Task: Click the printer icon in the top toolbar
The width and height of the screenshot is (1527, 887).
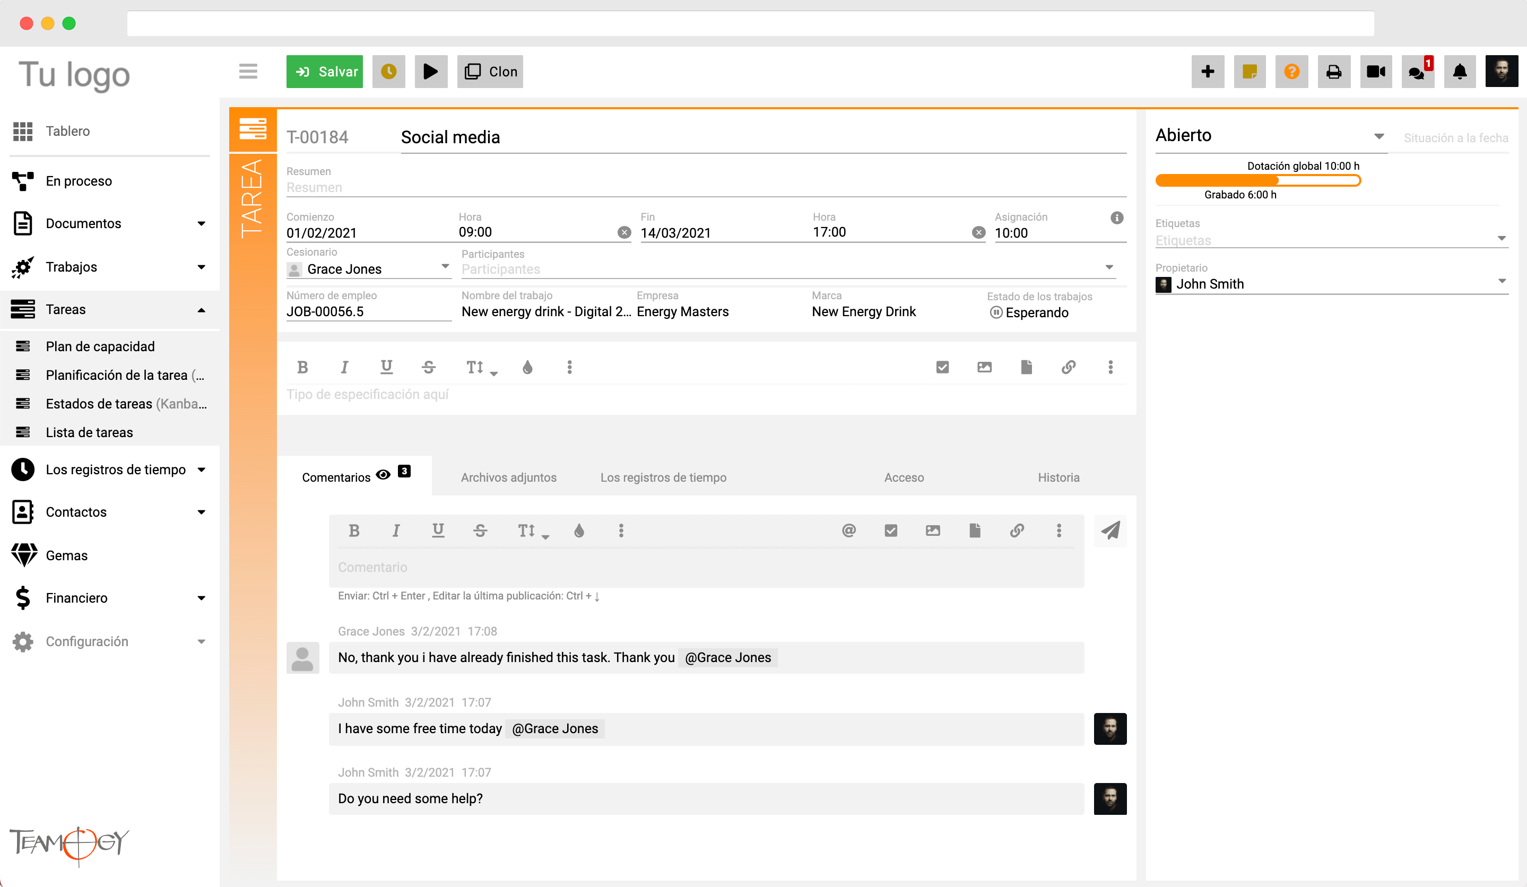Action: (1334, 72)
